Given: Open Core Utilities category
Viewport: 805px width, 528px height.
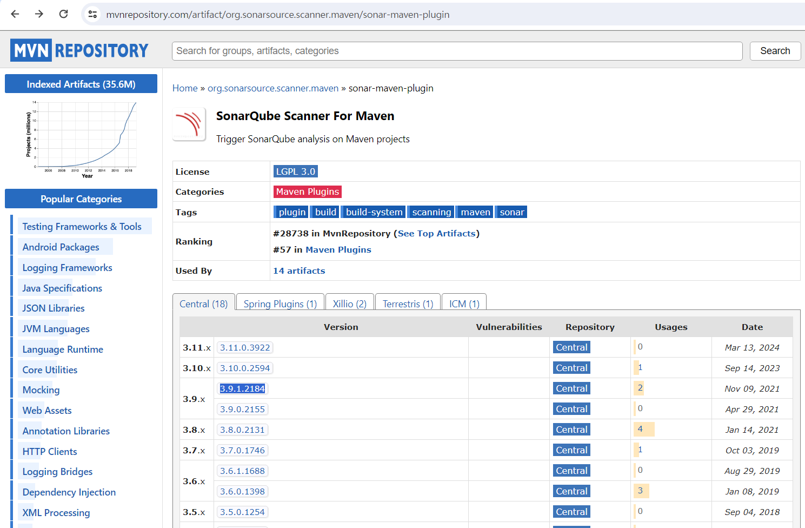Looking at the screenshot, I should 50,370.
